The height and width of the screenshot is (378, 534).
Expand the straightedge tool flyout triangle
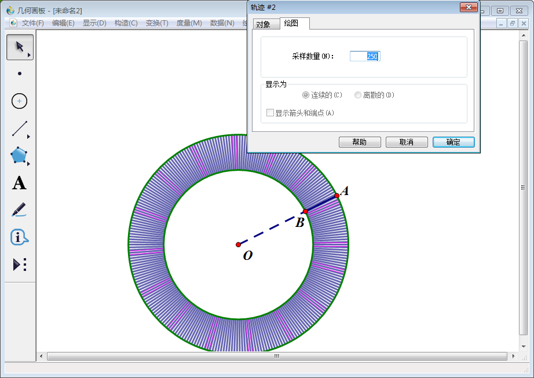pos(28,137)
